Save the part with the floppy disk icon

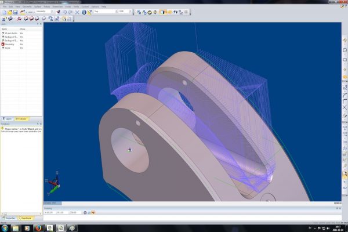(x=15, y=12)
